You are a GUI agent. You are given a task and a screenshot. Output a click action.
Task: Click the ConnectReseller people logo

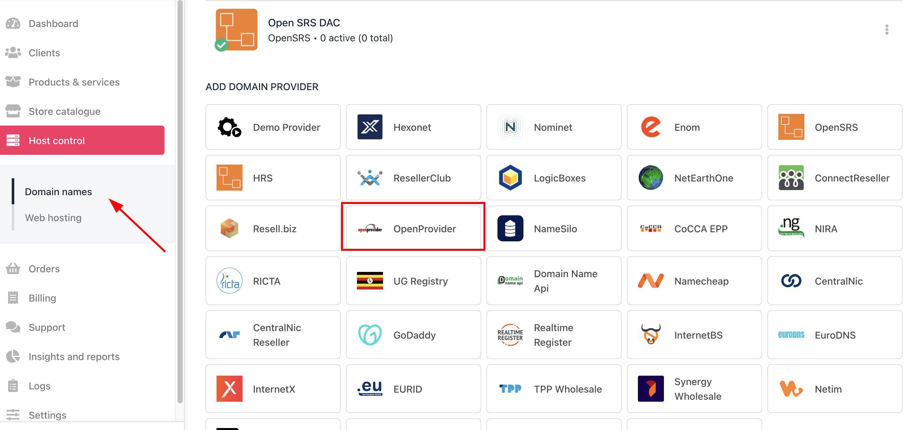[x=791, y=178]
